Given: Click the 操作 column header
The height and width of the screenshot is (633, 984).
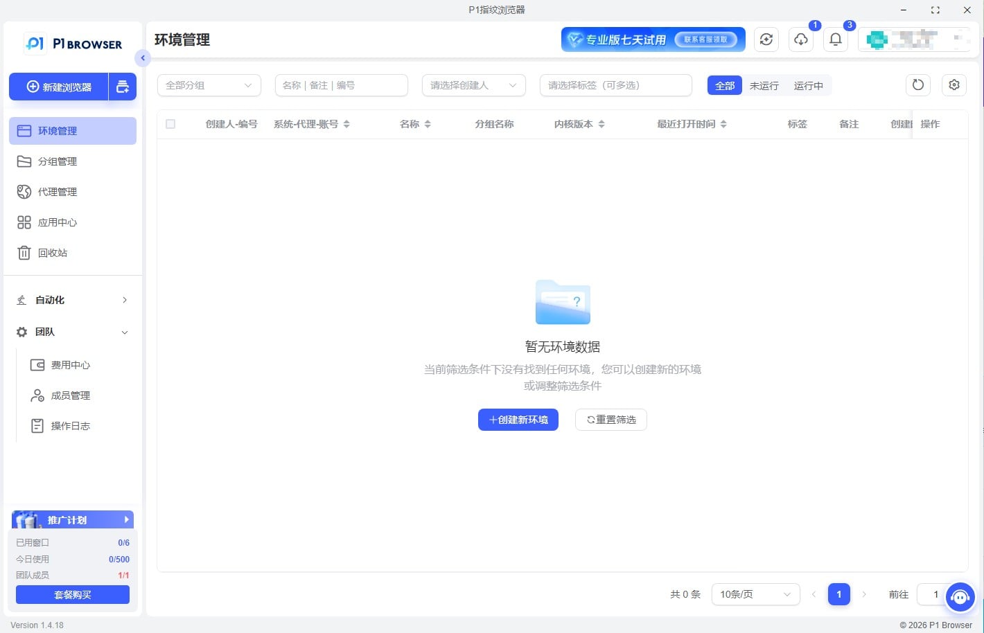Looking at the screenshot, I should [x=930, y=124].
